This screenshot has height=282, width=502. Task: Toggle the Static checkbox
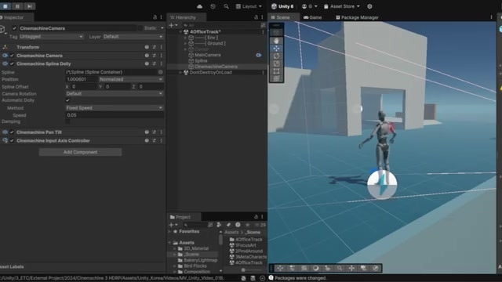click(x=140, y=28)
